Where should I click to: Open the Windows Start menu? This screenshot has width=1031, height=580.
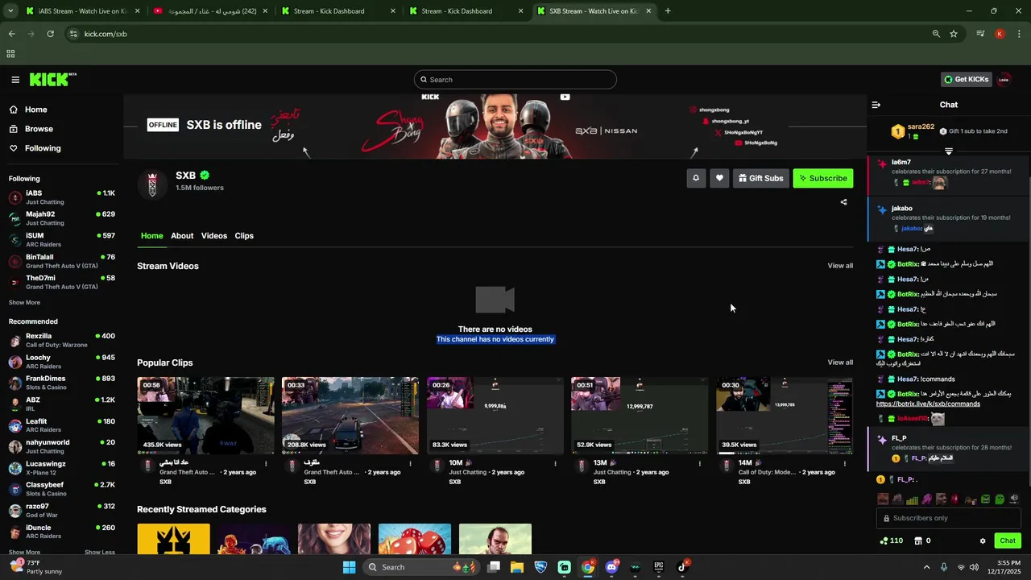(x=349, y=567)
